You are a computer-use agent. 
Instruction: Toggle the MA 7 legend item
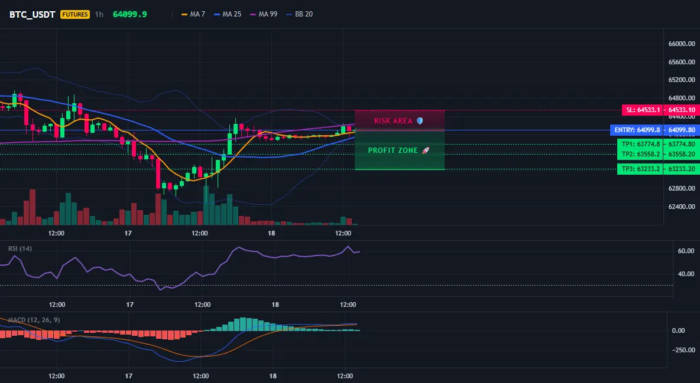pyautogui.click(x=193, y=14)
